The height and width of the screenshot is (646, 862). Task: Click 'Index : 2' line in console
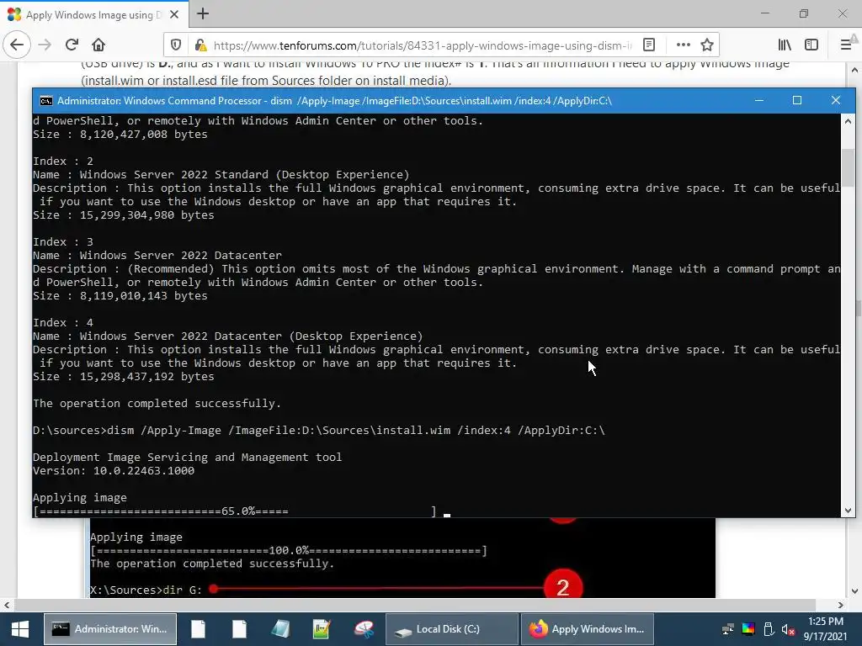62,161
